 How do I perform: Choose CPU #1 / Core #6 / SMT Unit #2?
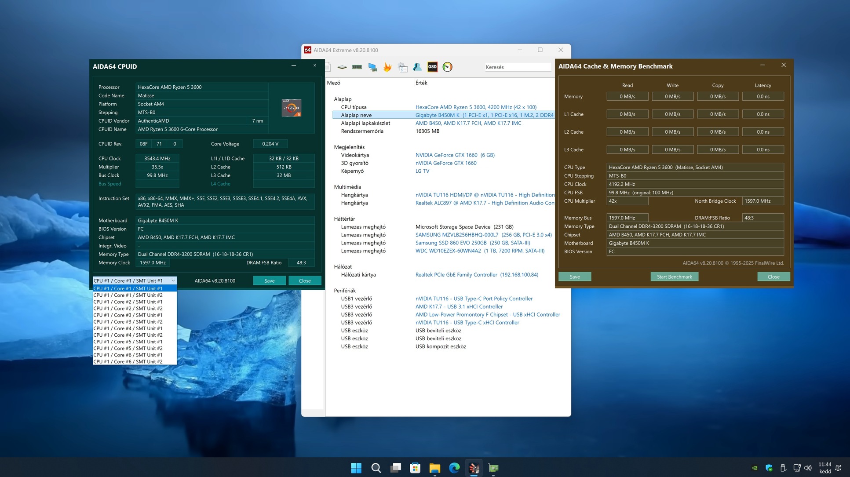click(x=128, y=362)
